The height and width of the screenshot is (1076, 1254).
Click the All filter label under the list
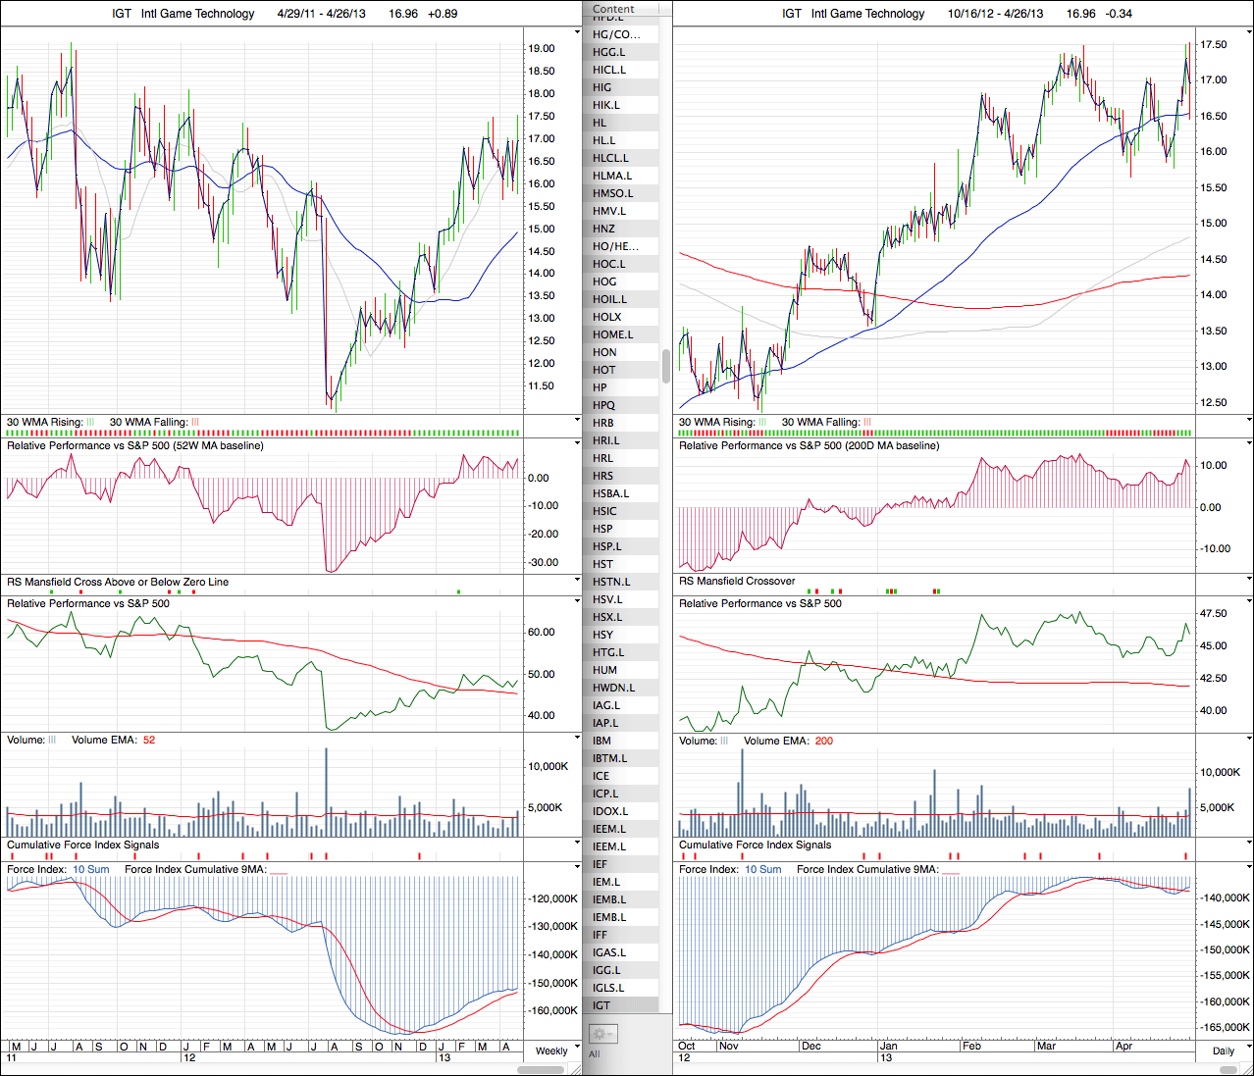[x=594, y=1054]
